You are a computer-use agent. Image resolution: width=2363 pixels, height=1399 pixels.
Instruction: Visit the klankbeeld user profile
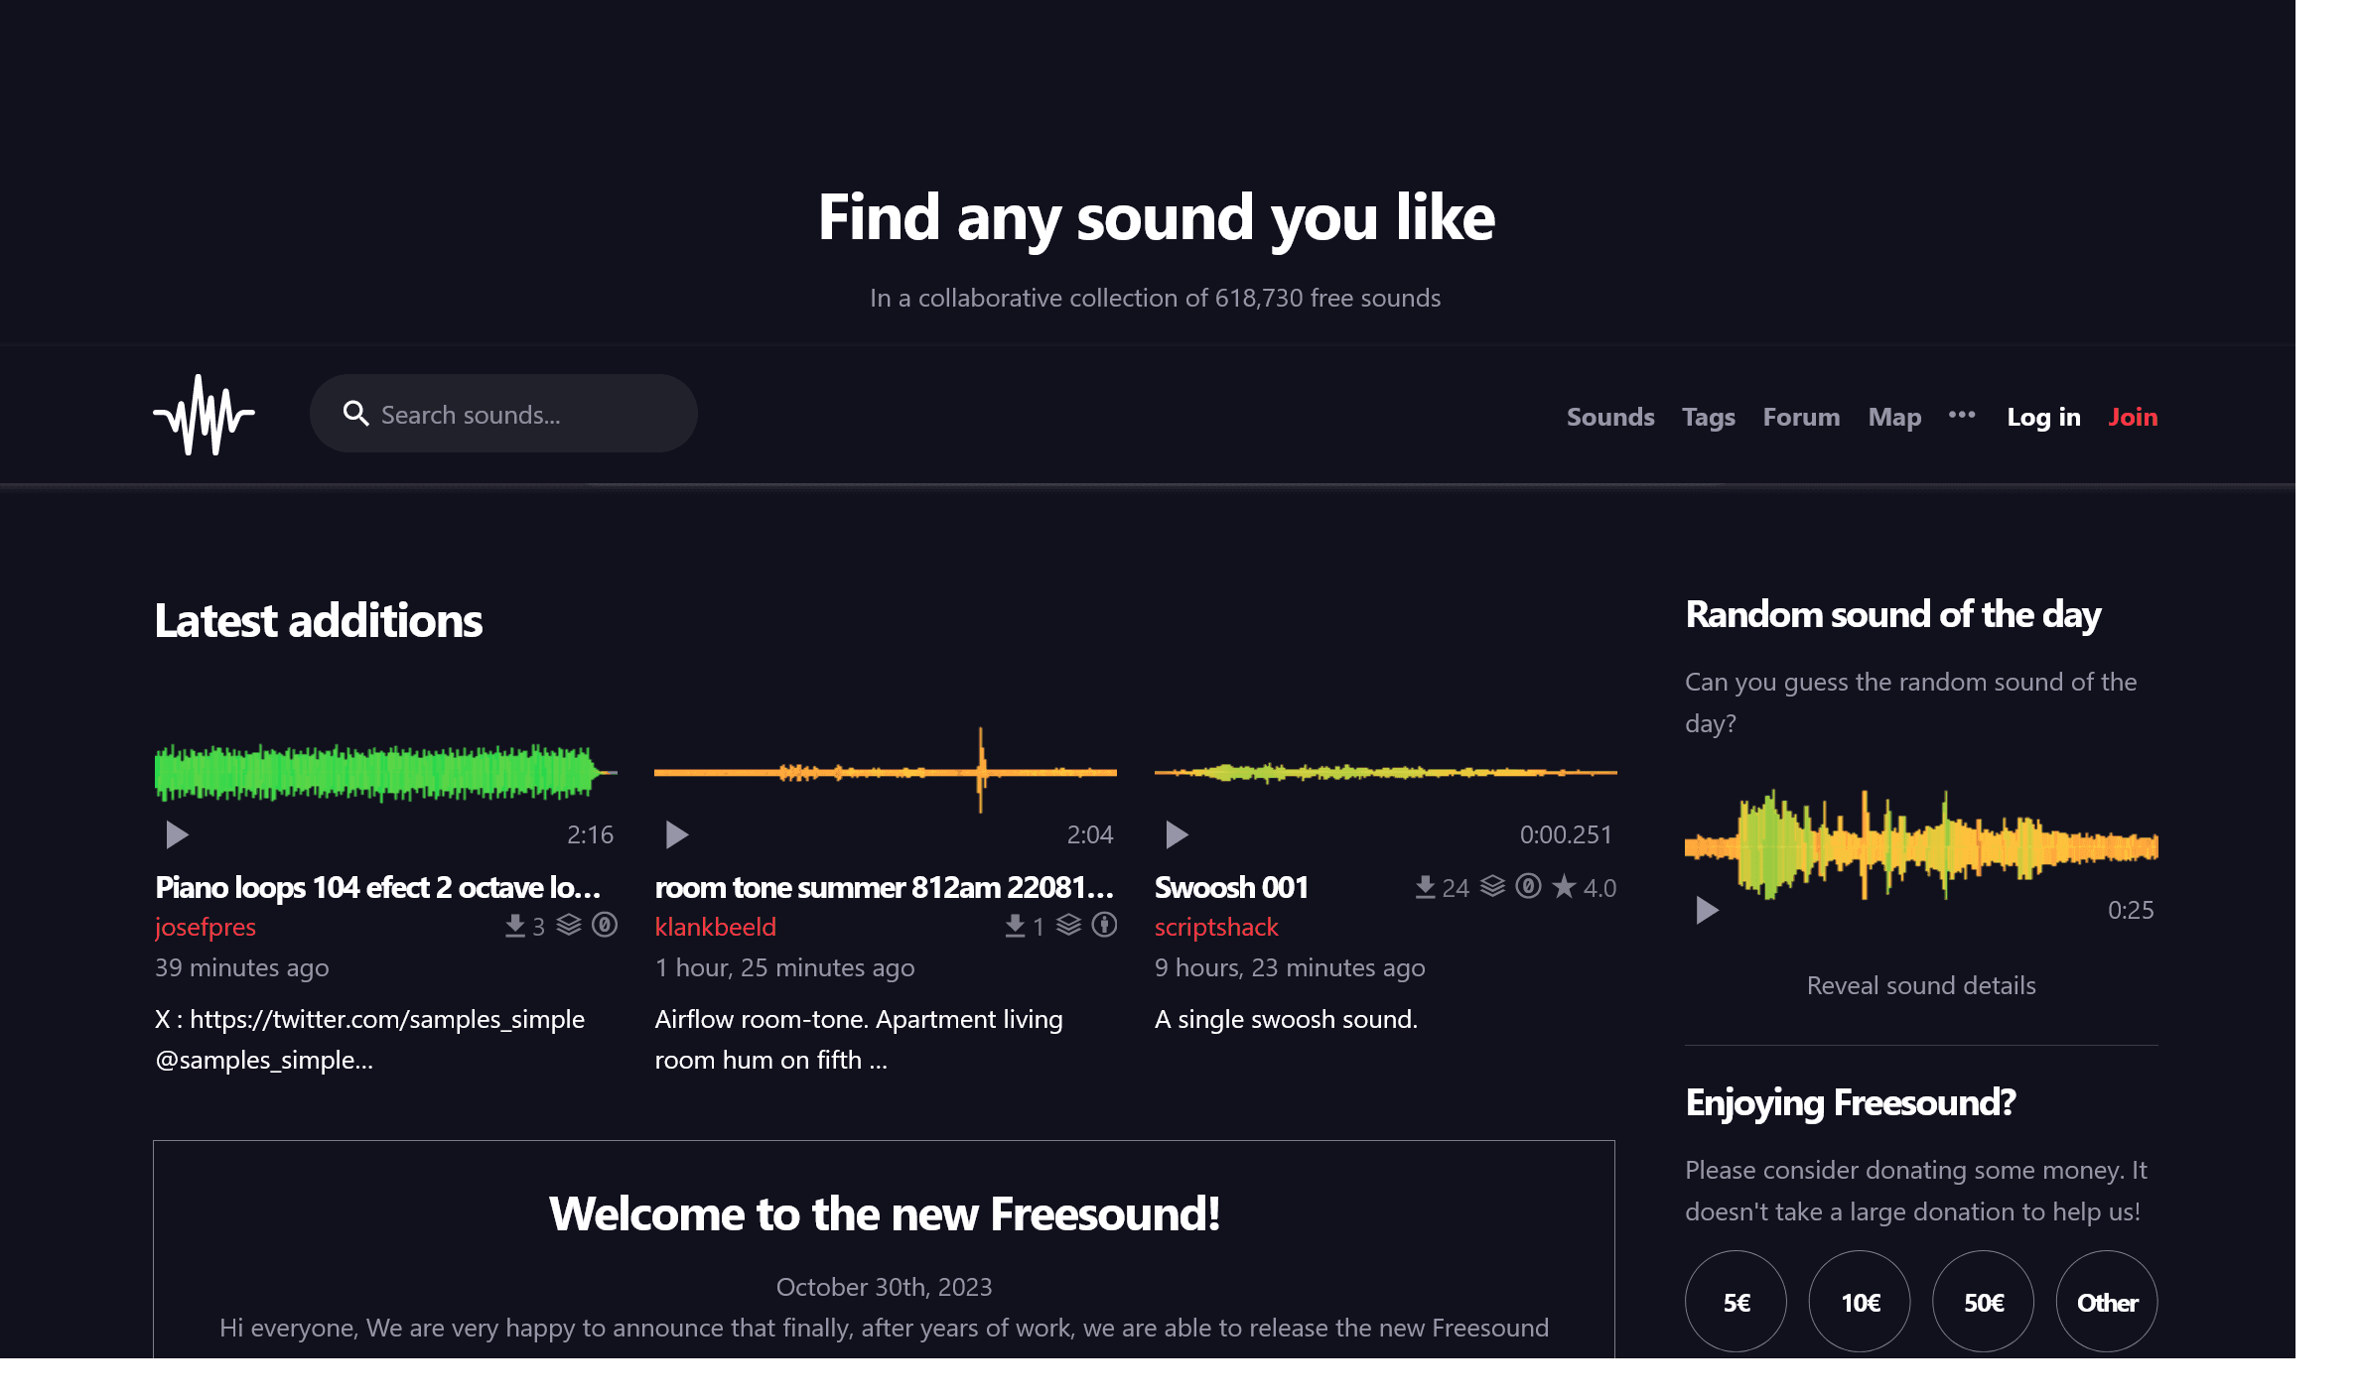point(716,927)
